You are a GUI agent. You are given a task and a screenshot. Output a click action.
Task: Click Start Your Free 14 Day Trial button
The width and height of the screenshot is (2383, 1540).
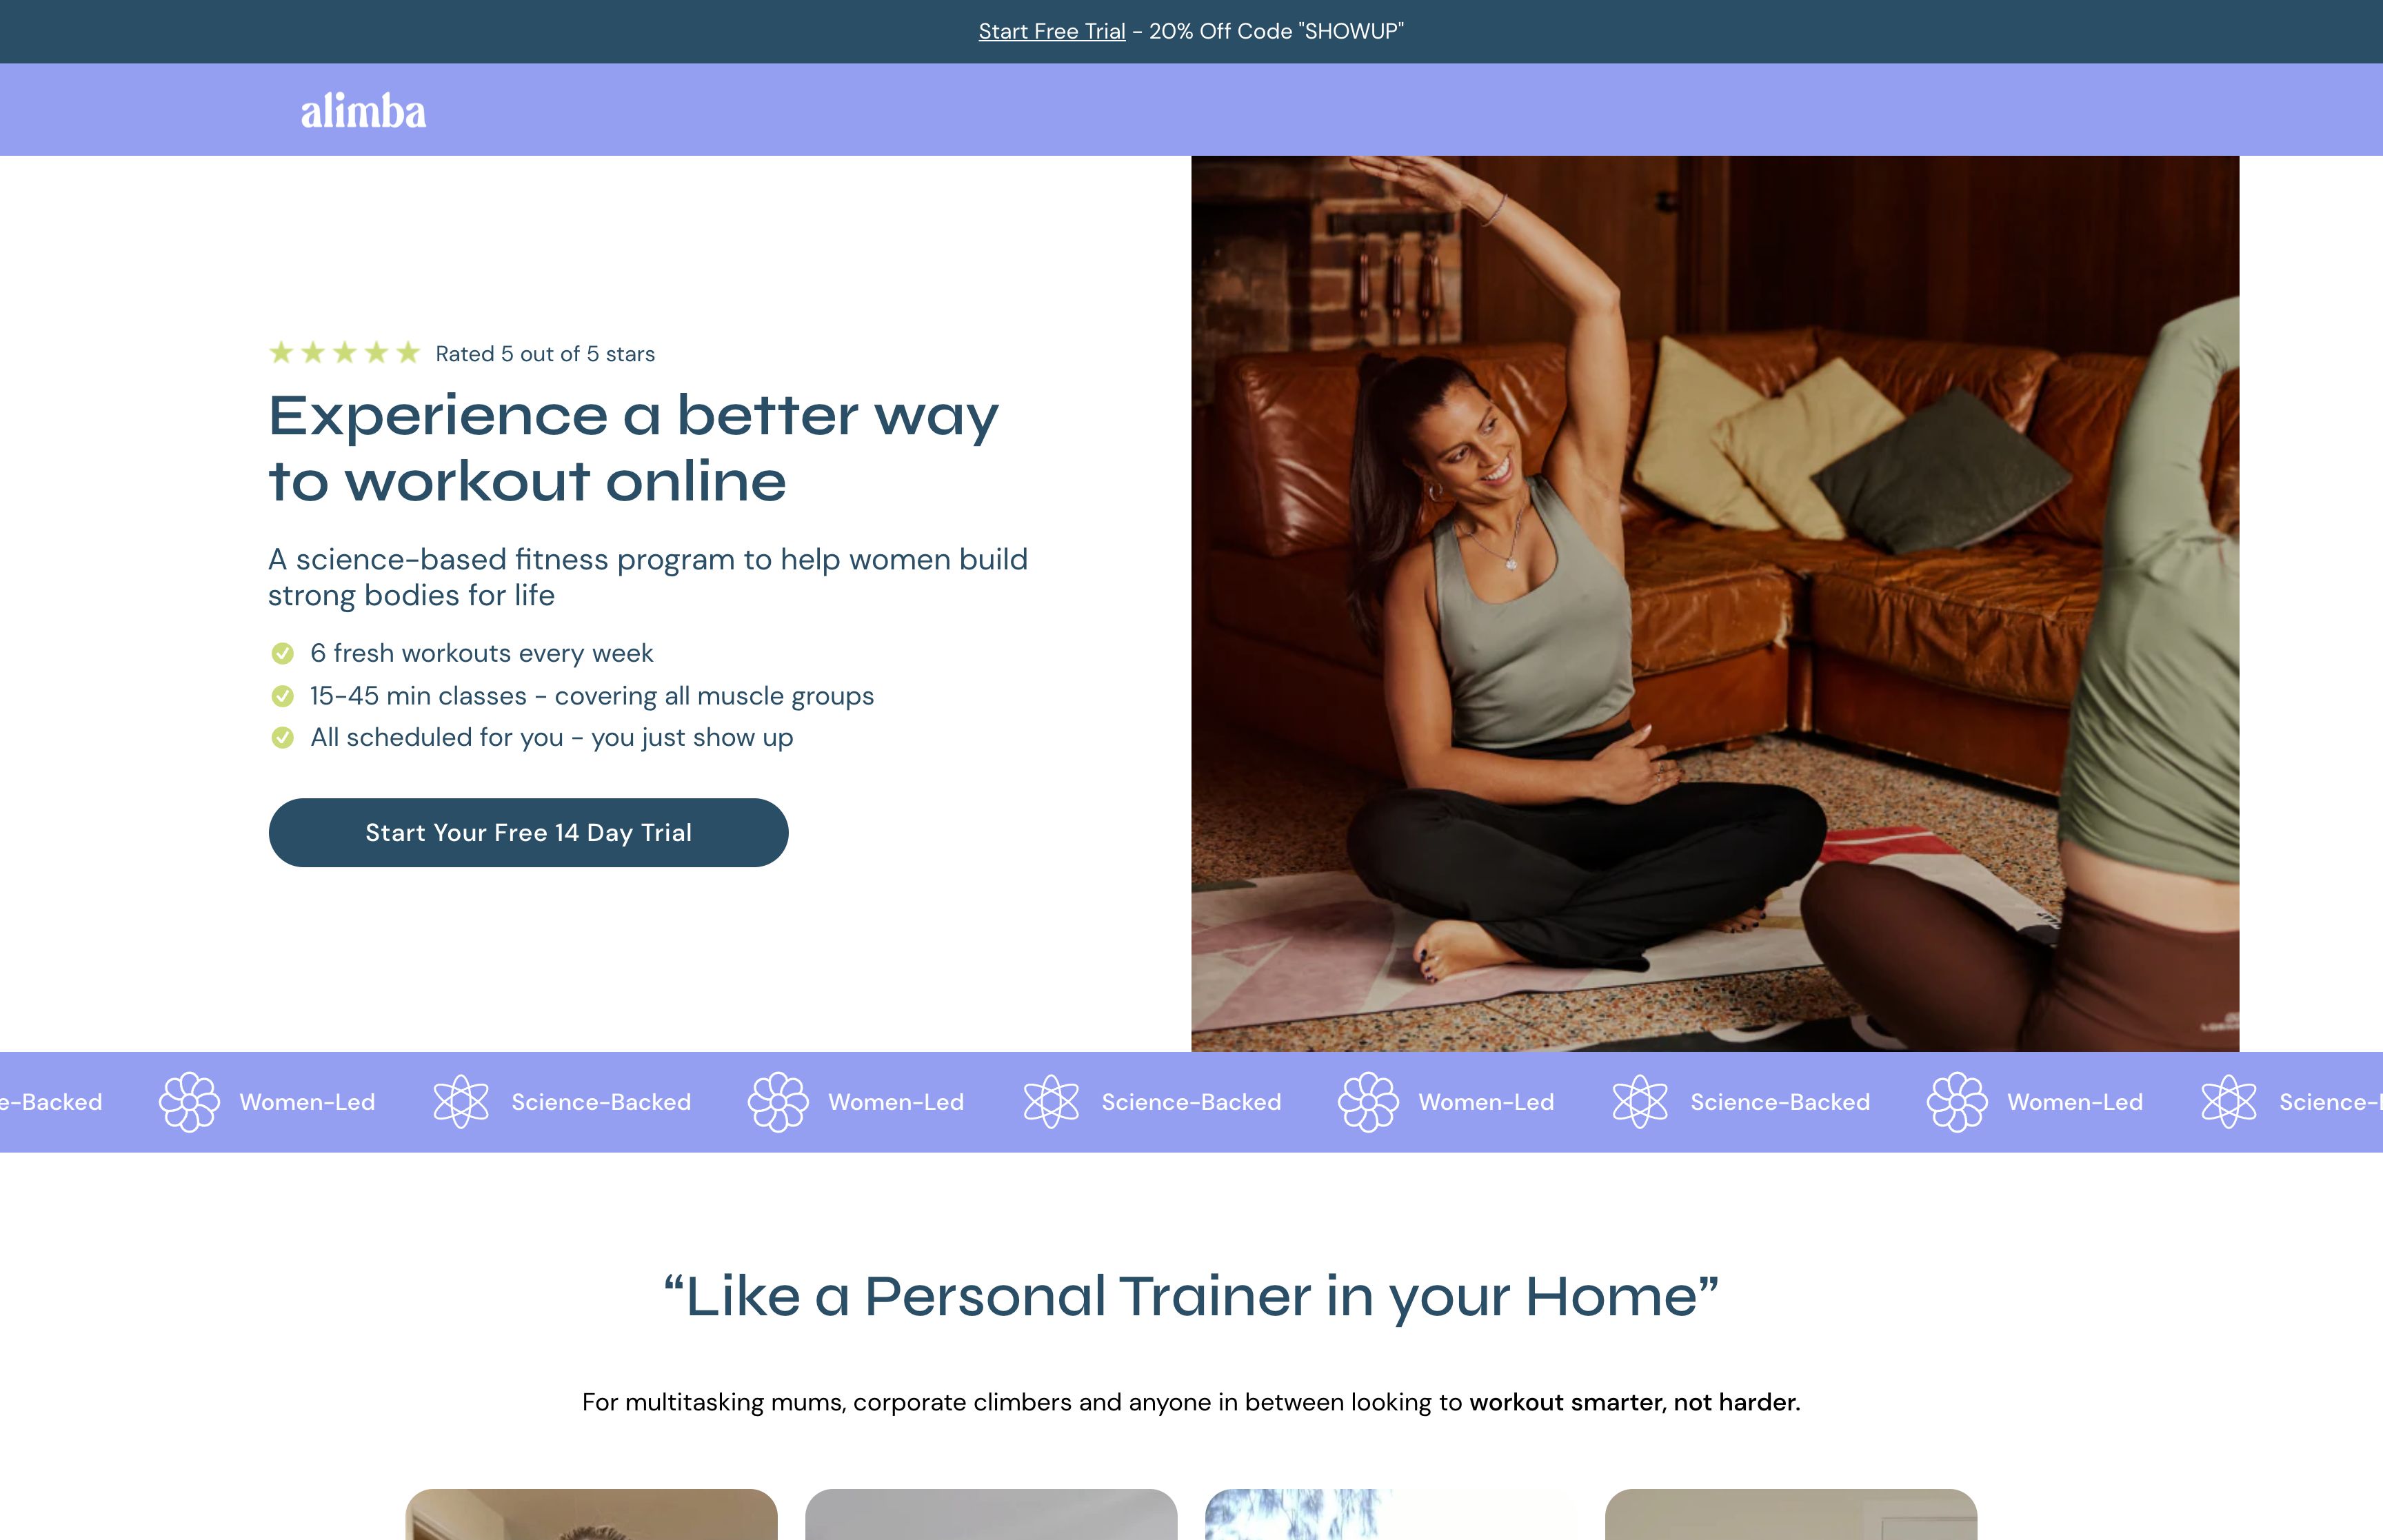(528, 831)
